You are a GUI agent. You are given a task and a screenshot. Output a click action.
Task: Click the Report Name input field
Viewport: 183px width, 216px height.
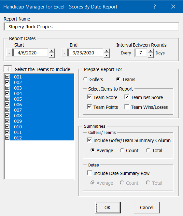click(x=91, y=27)
